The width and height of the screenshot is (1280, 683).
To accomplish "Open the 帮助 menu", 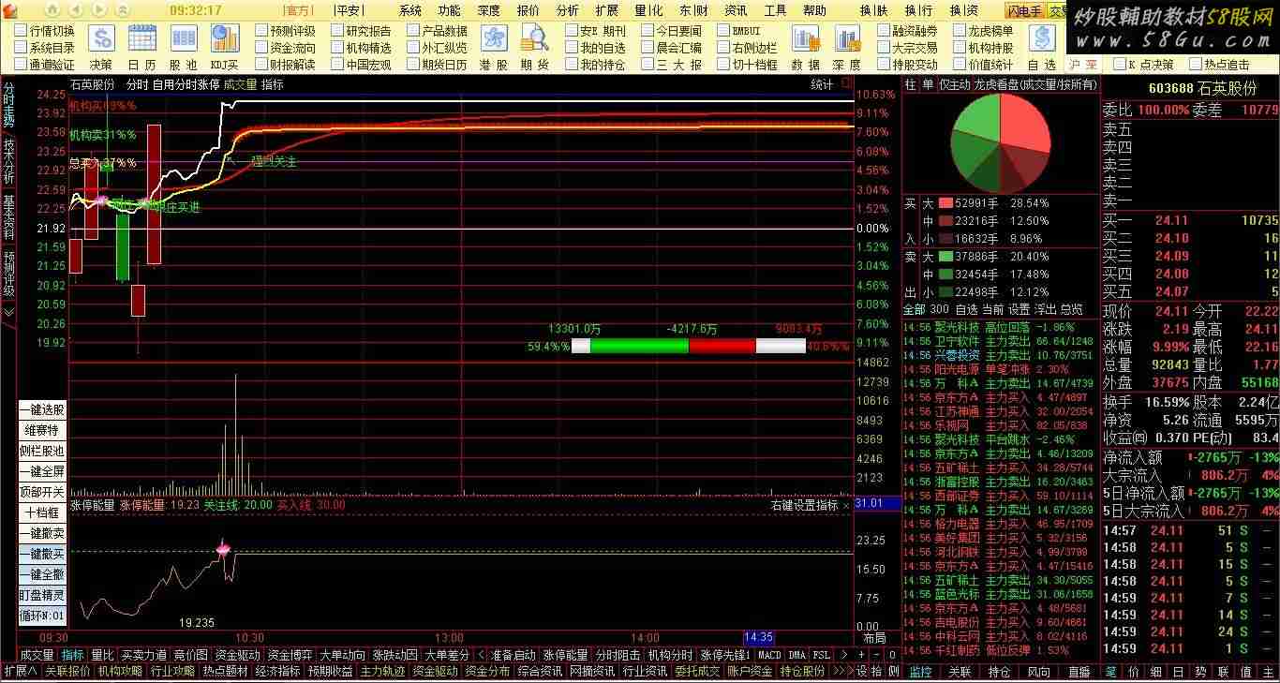I will click(x=814, y=10).
